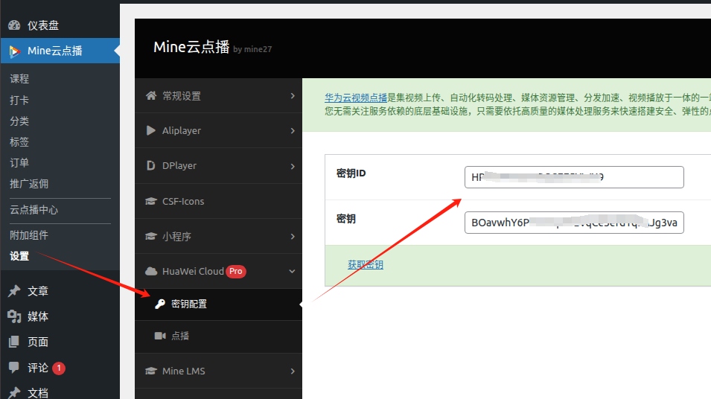The width and height of the screenshot is (711, 399).
Task: Open the 华为云视频点播 link
Action: [x=356, y=98]
